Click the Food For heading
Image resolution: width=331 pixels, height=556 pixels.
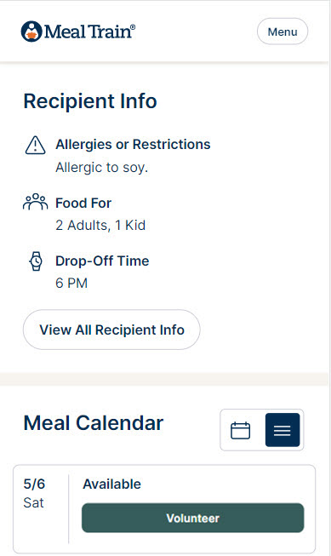coord(83,203)
